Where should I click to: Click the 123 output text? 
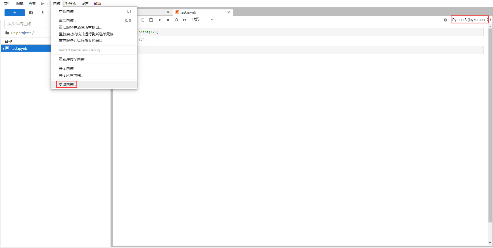[x=141, y=40]
